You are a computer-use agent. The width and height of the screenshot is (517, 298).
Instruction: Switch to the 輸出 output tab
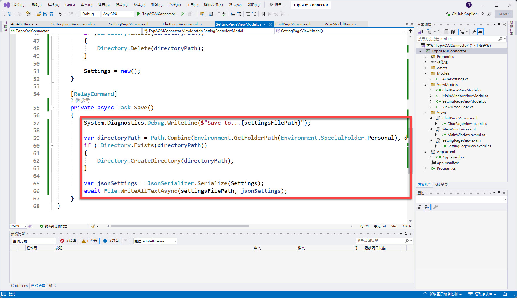click(x=52, y=286)
